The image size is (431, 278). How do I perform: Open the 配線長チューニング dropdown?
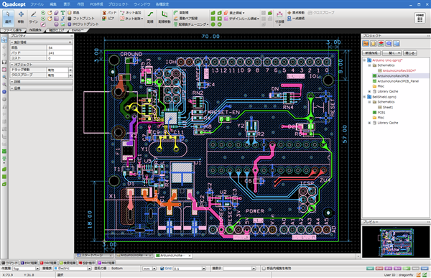click(208, 24)
